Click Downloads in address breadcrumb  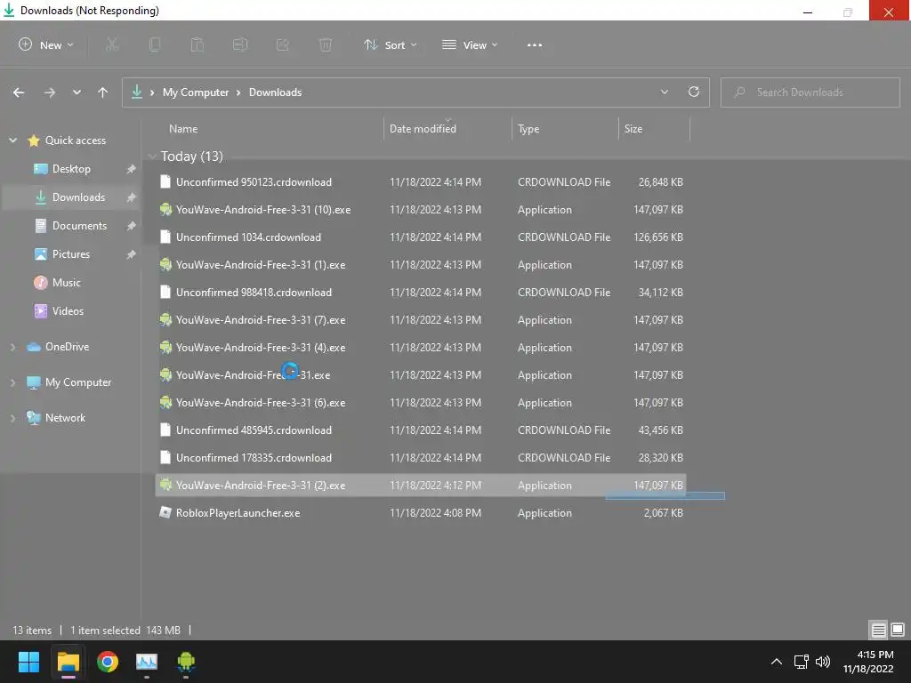(275, 92)
